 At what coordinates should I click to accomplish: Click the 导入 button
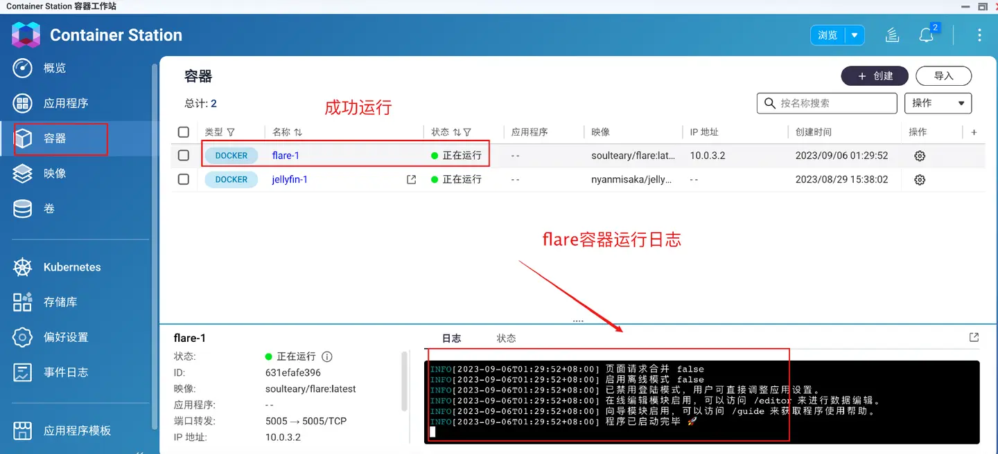(x=943, y=76)
